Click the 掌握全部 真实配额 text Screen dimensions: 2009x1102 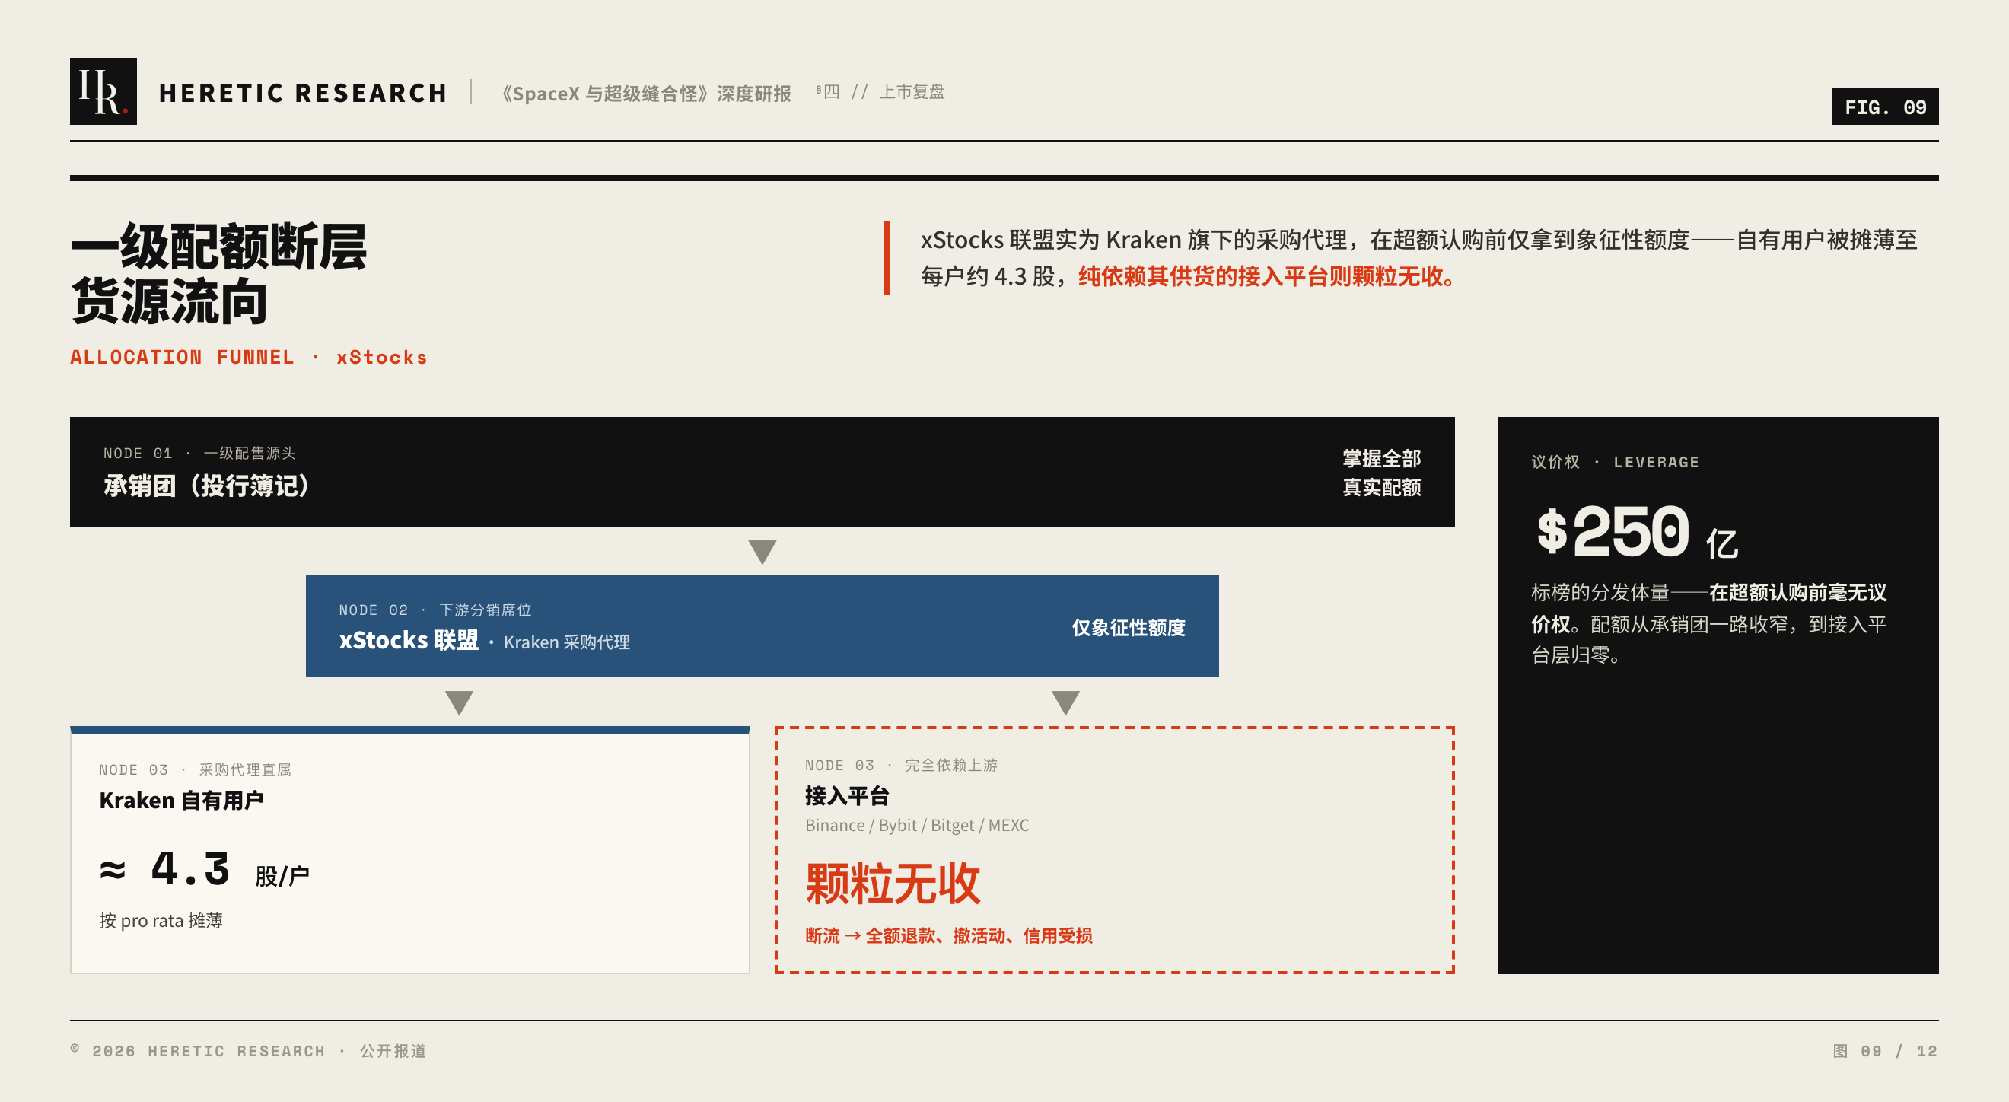tap(1381, 473)
